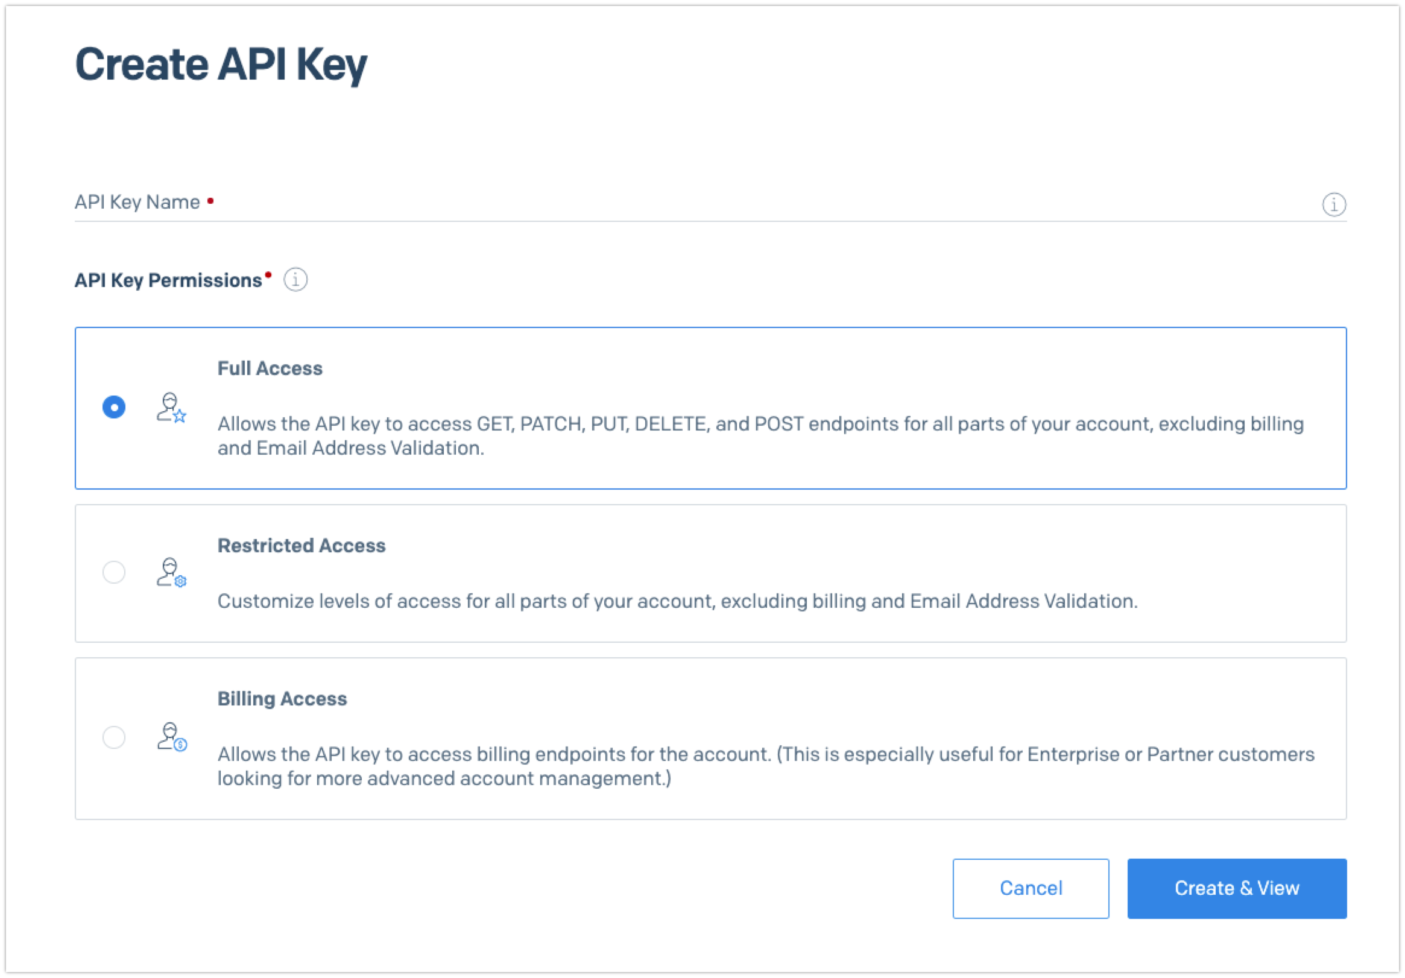Screen dimensions: 1405x978
Task: Select the Full Access radio button
Action: click(x=114, y=407)
